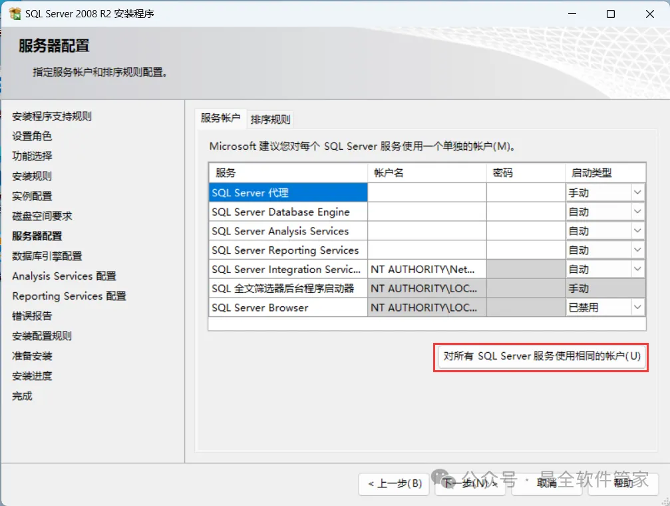
Task: Click Reporting Services 配置 step
Action: 69,296
